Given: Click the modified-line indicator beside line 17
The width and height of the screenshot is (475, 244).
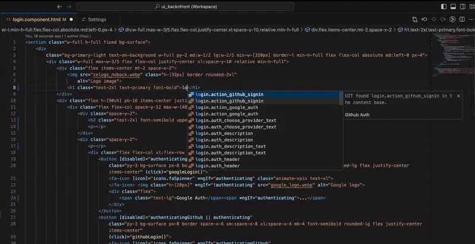Looking at the screenshot, I should point(18,146).
